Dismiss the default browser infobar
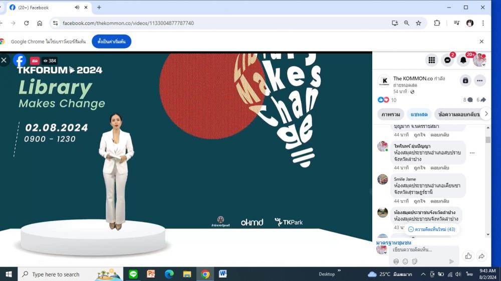 coord(481,41)
